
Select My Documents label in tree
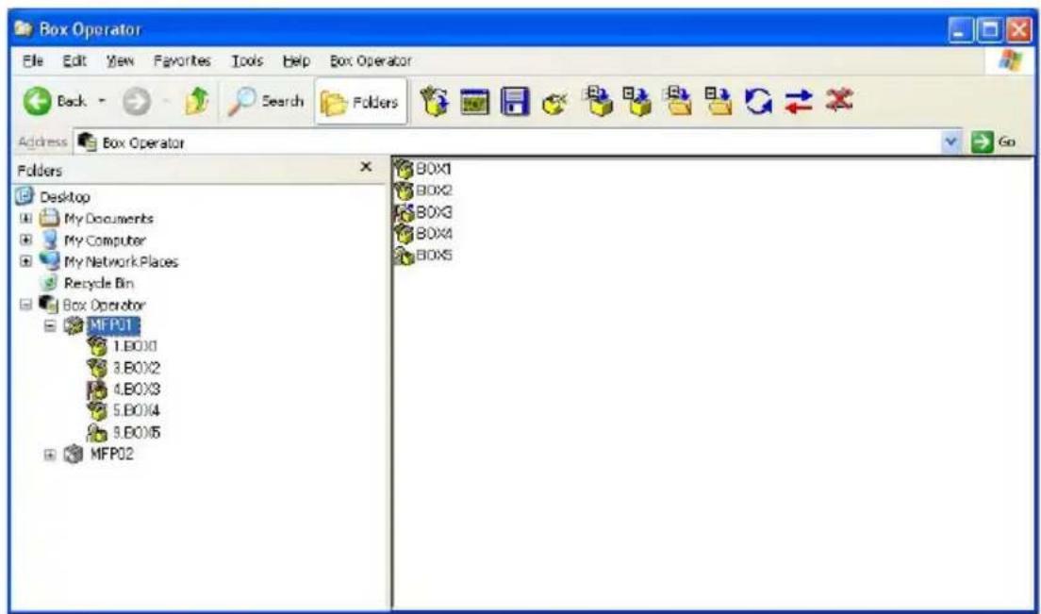pos(108,219)
